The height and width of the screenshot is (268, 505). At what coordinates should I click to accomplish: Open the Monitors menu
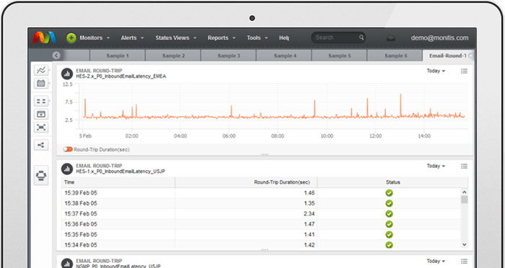tap(95, 38)
